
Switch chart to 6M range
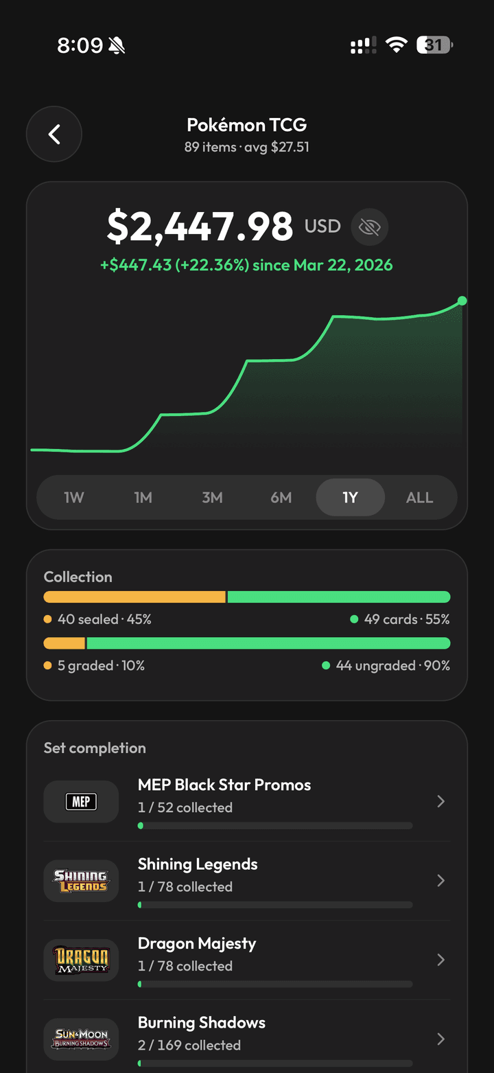point(281,498)
